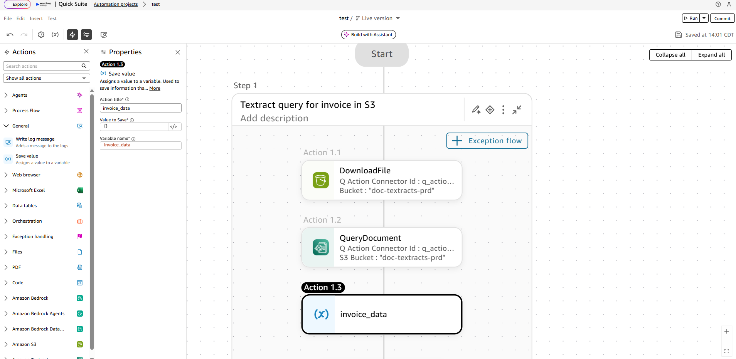This screenshot has width=736, height=359.
Task: Open the Live version dropdown
Action: click(377, 18)
